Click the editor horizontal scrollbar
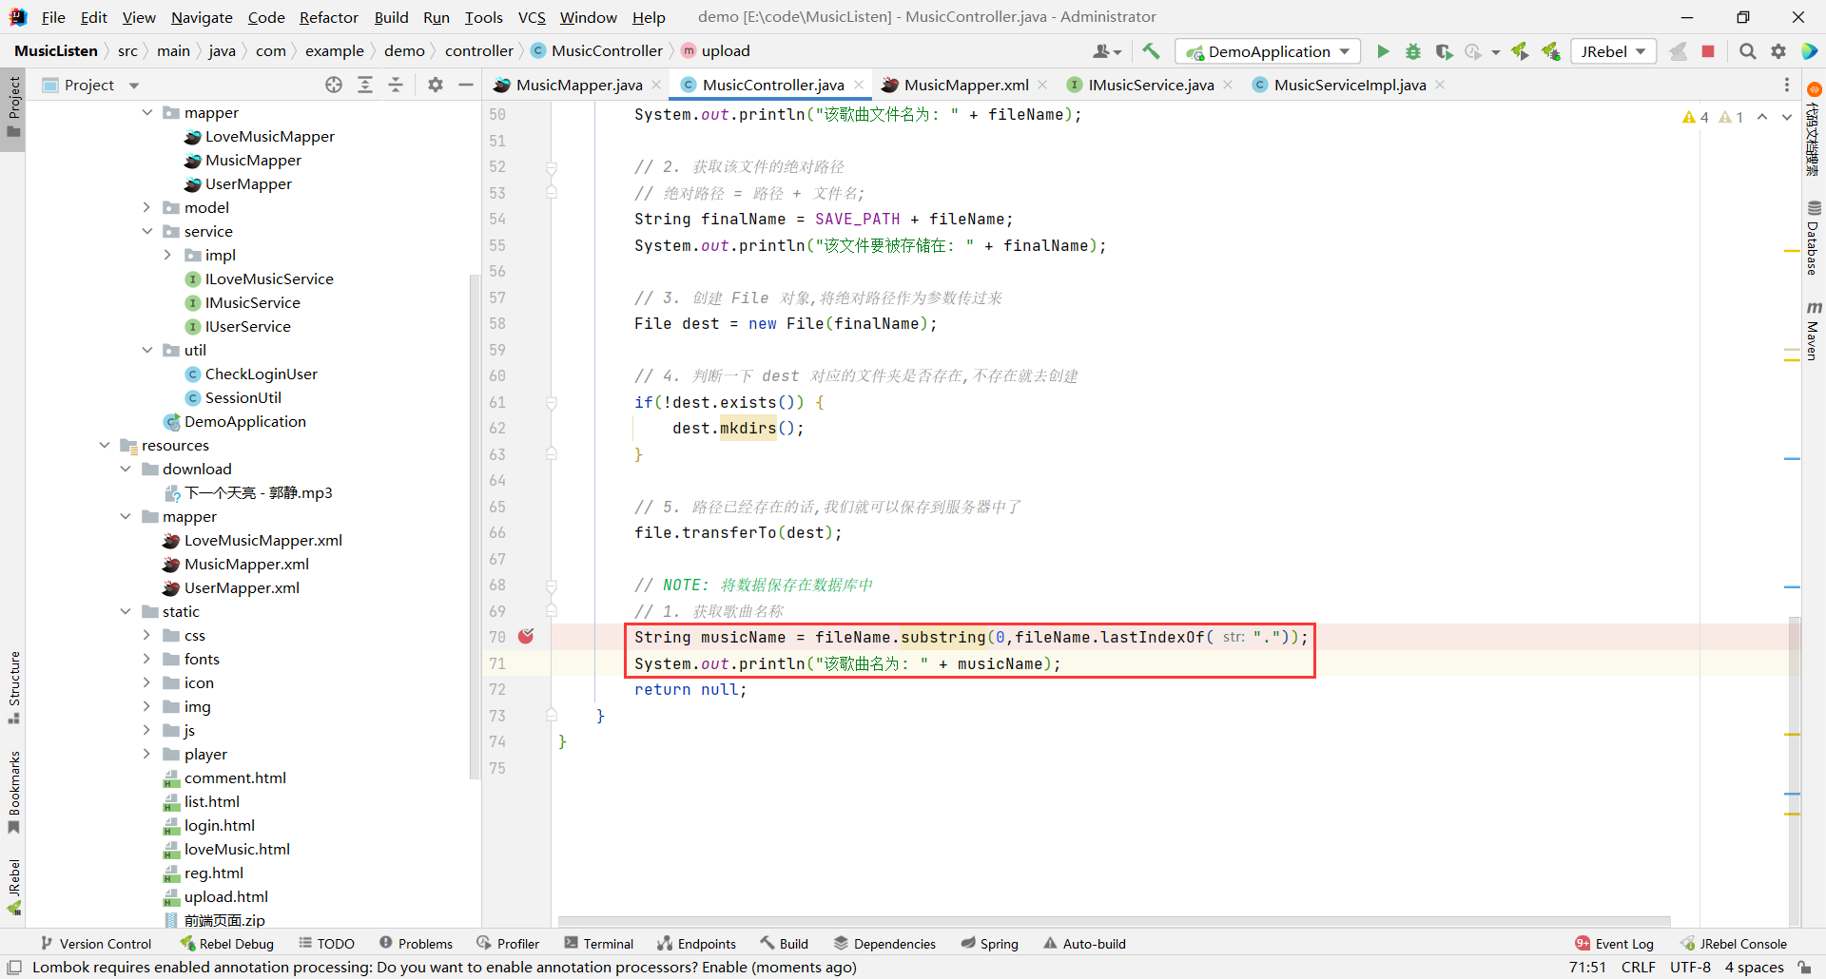The height and width of the screenshot is (979, 1826). pos(1113,921)
